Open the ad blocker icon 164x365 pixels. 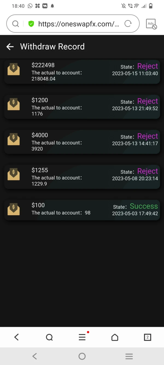pos(151,24)
